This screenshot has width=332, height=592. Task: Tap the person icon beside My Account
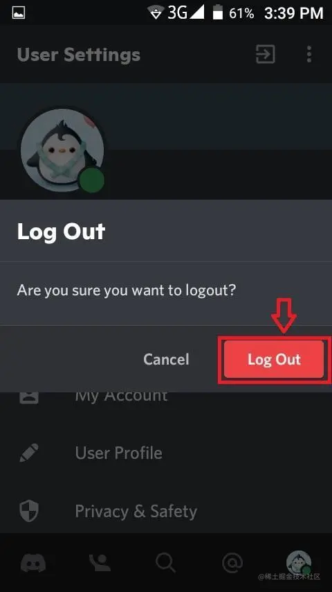pyautogui.click(x=29, y=397)
